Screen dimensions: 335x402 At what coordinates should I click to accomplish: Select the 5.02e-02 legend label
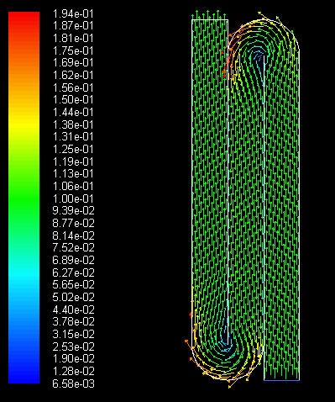pos(73,297)
